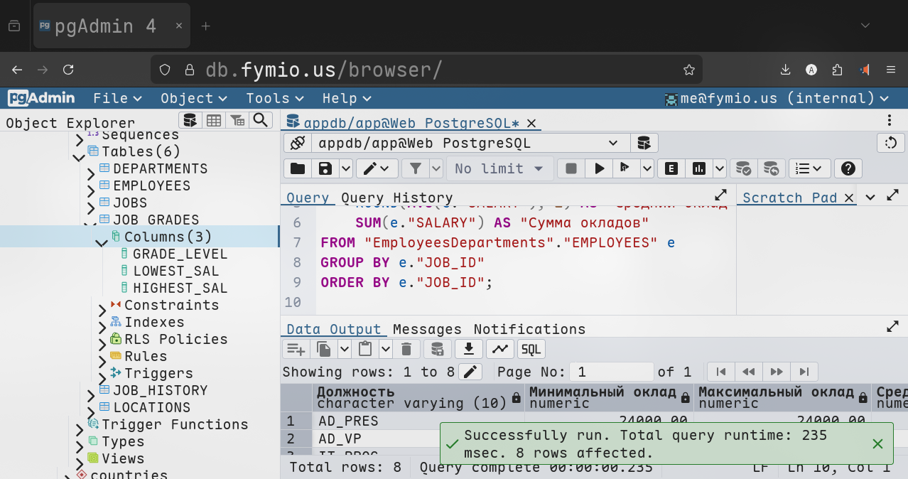This screenshot has height=479, width=908.
Task: Save the query file with disk icon
Action: pyautogui.click(x=325, y=168)
